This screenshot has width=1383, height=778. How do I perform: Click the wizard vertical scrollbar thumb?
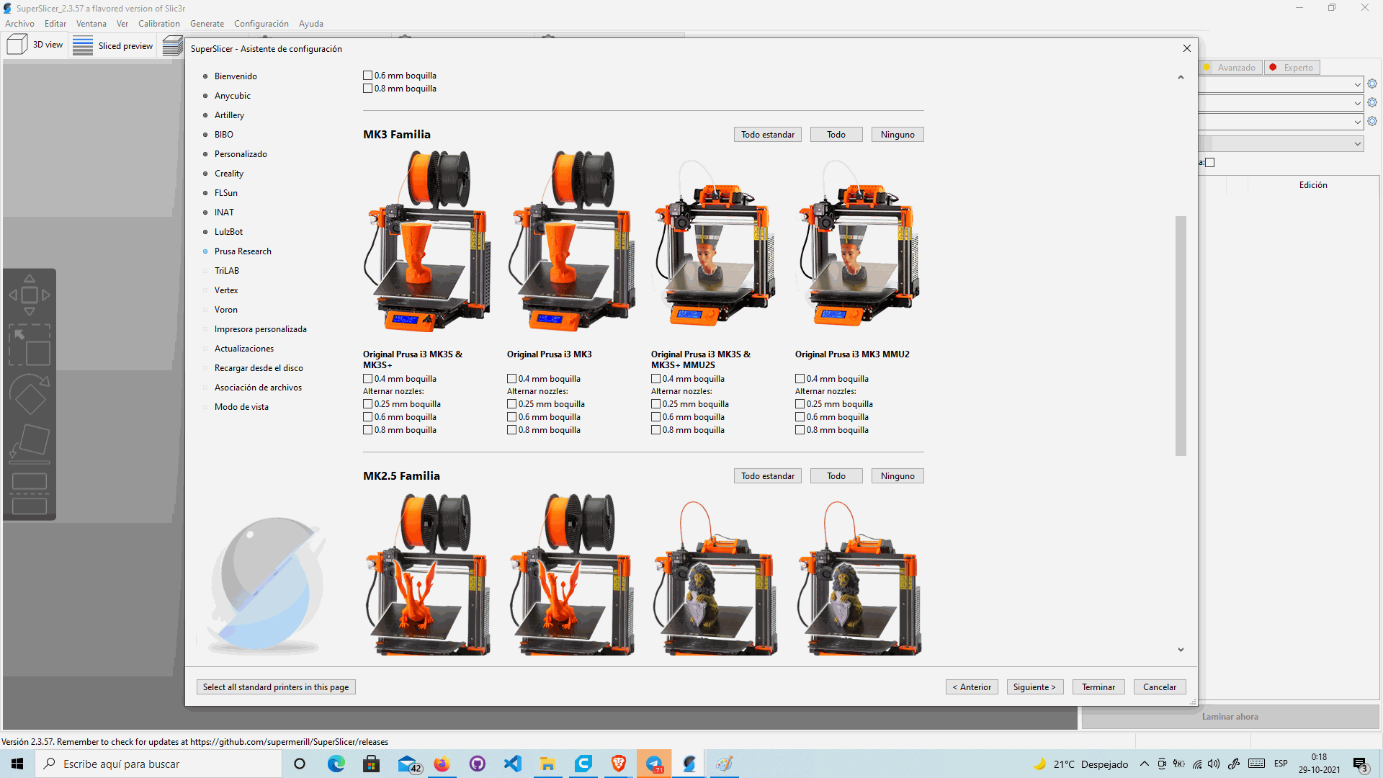1181,336
